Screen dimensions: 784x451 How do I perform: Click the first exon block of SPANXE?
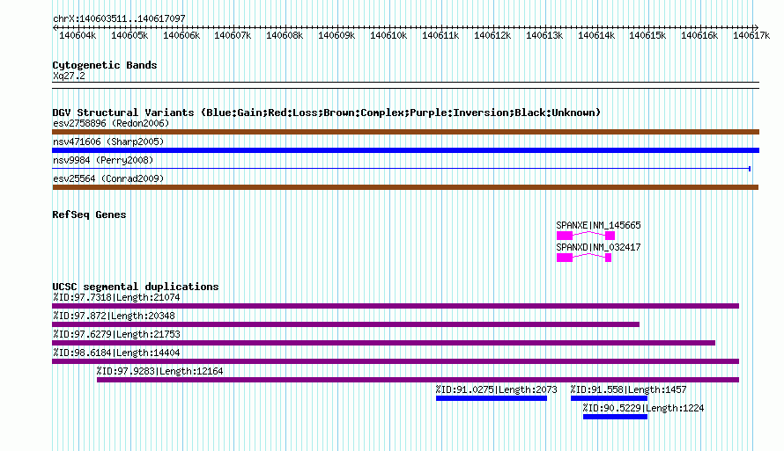(565, 236)
